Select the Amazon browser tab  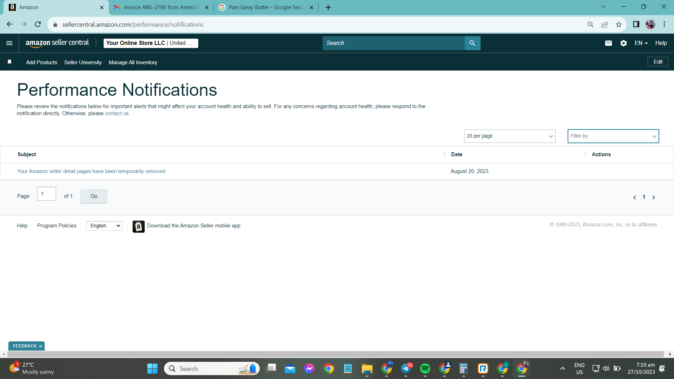(56, 7)
